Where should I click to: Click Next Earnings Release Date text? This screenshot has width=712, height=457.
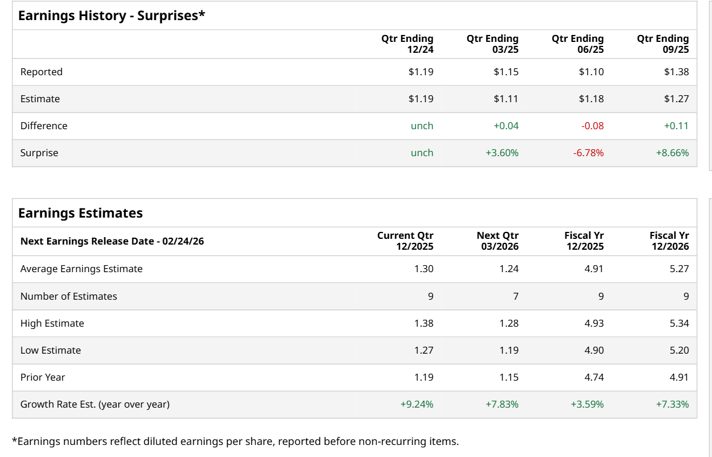[112, 241]
